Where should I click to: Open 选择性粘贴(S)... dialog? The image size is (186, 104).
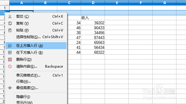[x=36, y=37]
